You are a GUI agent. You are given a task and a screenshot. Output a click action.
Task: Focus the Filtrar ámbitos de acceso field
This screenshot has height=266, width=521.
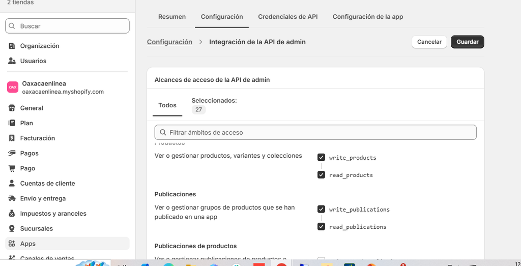315,132
